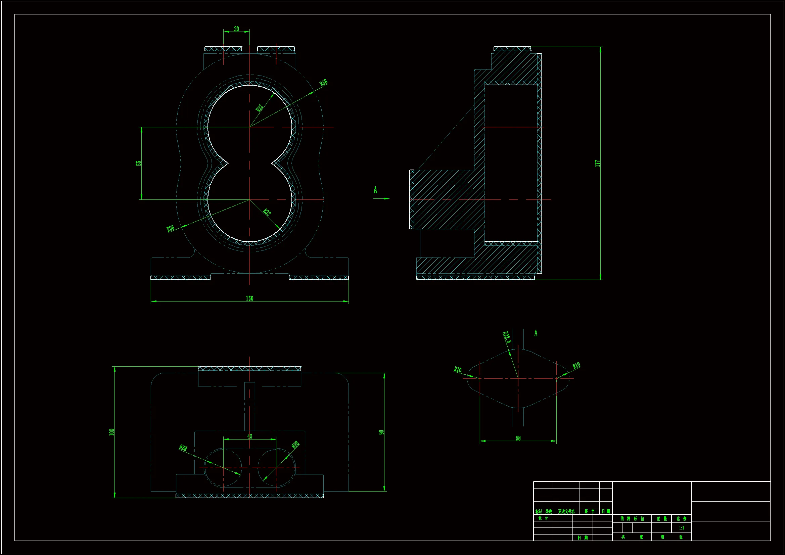
Task: Click the 150 base width dimension text
Action: point(249,298)
